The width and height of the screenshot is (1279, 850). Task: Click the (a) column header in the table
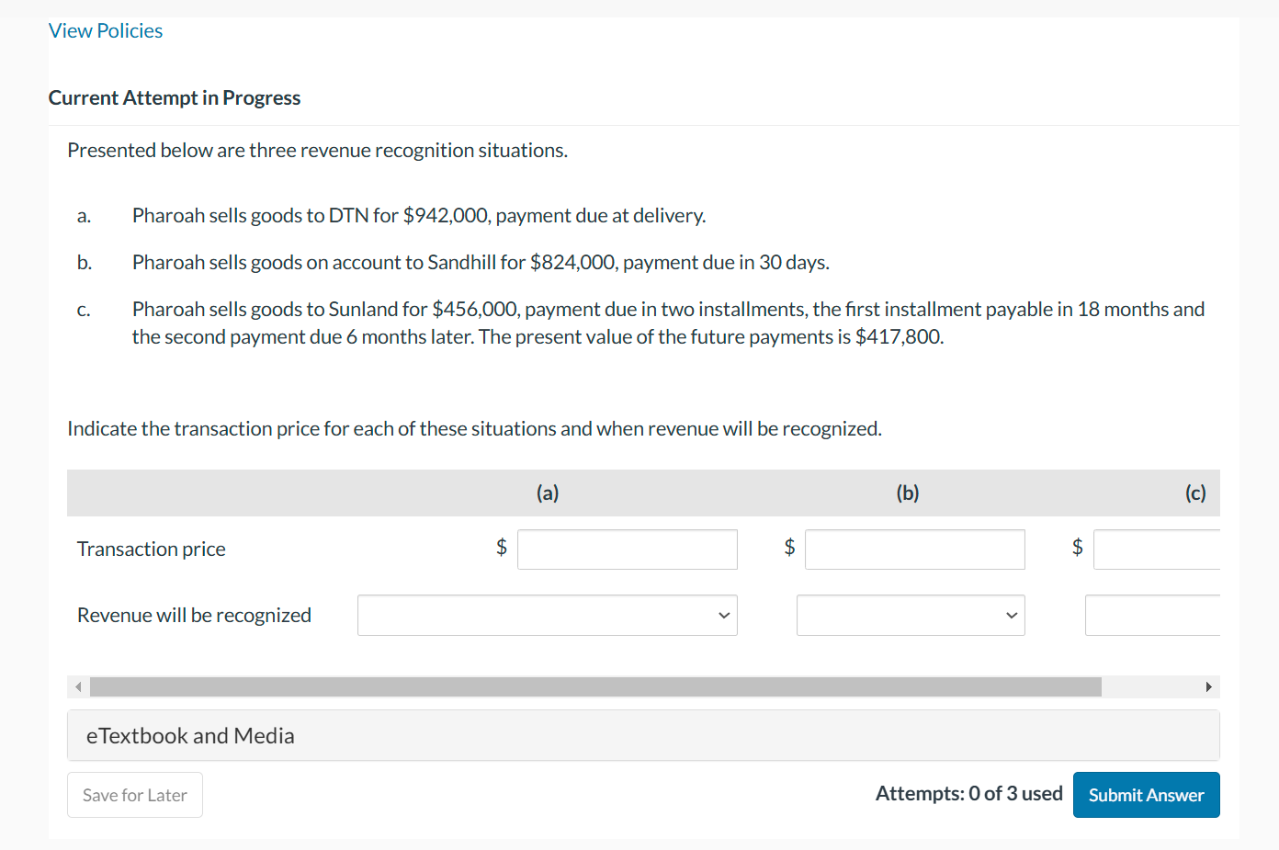[547, 493]
